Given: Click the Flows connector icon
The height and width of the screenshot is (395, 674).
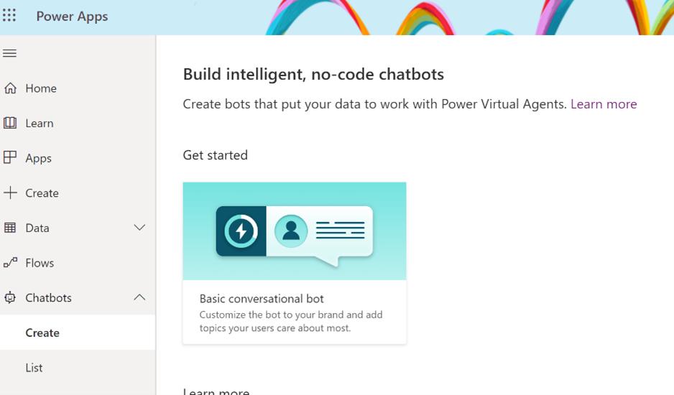Looking at the screenshot, I should click(x=10, y=263).
